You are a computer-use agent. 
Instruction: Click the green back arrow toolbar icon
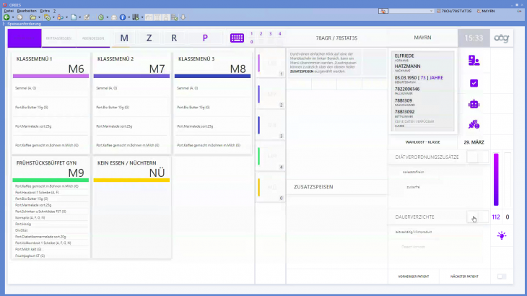pos(6,17)
